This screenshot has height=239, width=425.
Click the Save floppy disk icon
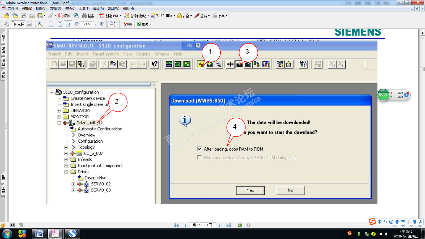(x=24, y=16)
